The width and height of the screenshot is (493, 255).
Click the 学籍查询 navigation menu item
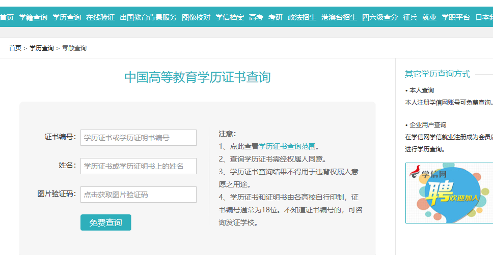click(x=33, y=17)
